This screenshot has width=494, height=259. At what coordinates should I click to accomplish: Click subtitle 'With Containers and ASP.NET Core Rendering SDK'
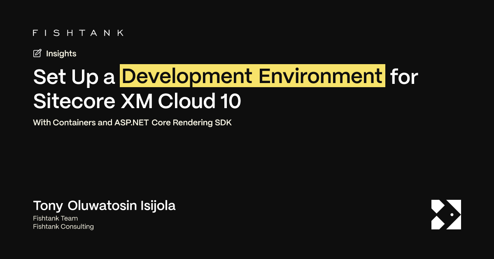(133, 123)
